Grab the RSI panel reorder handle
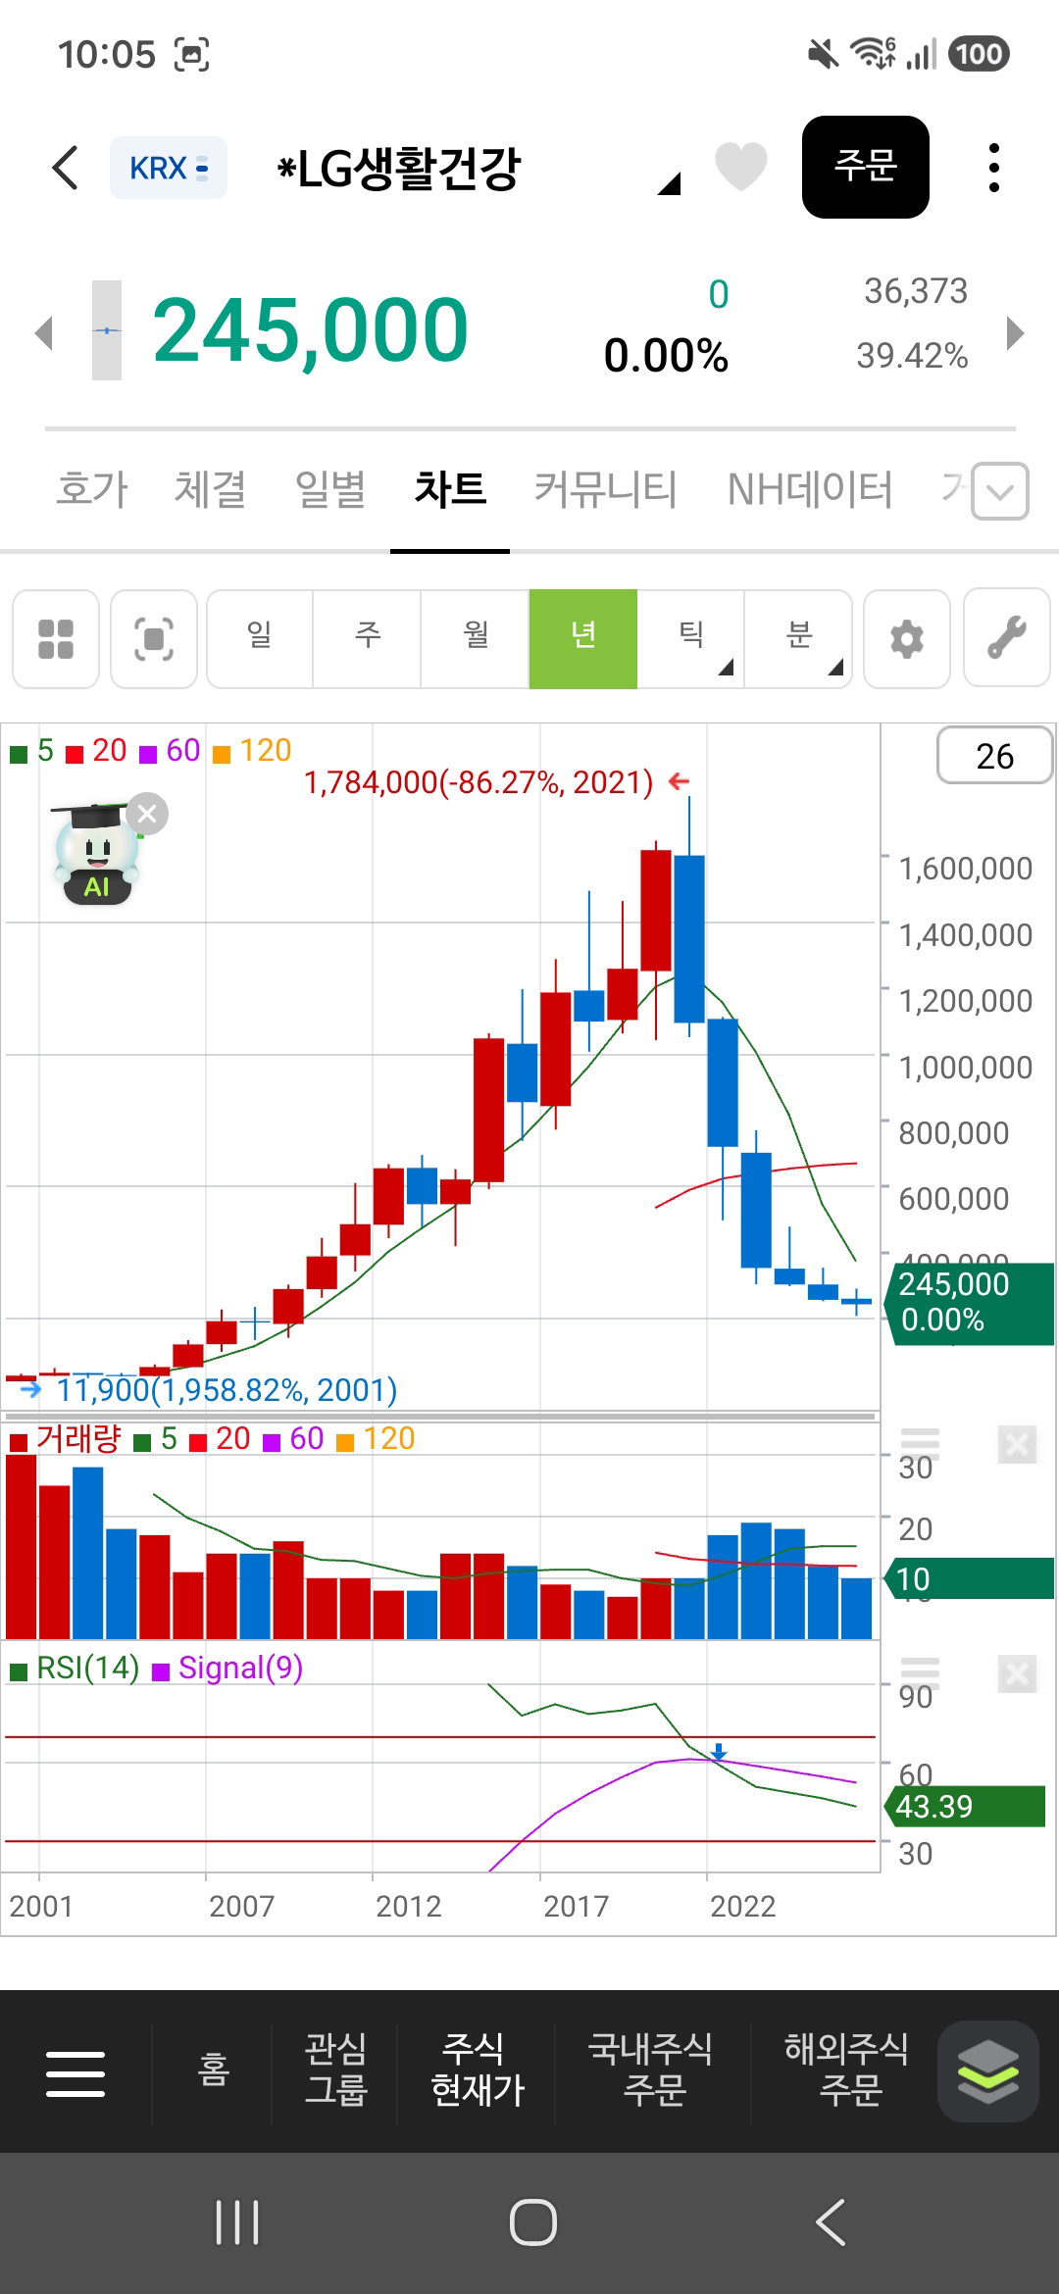 [920, 1673]
